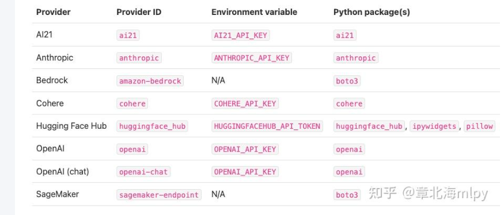Click the "Environment variable" column header

tap(254, 12)
